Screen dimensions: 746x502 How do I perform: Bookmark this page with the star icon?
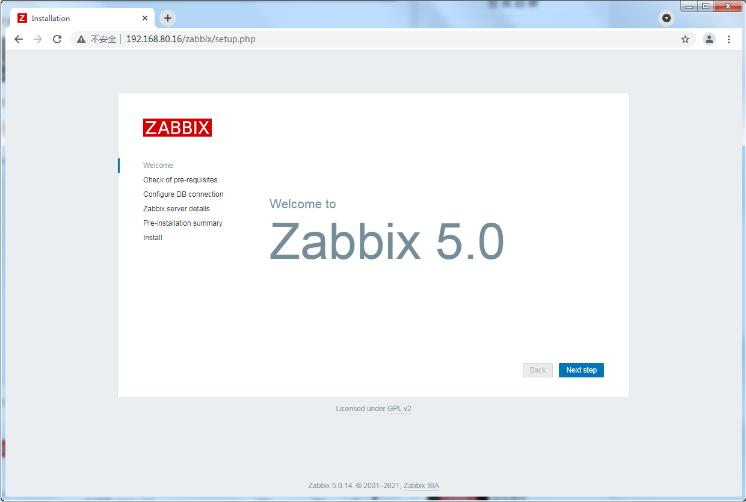tap(685, 39)
